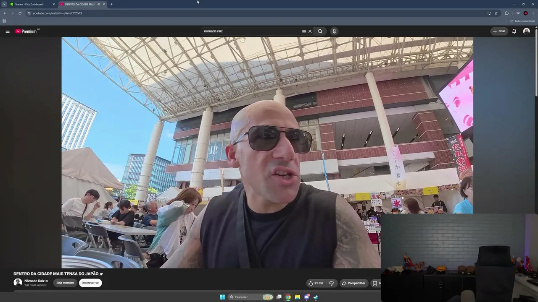Open the YouTube guide hamburger menu
This screenshot has width=538, height=302.
click(7, 31)
